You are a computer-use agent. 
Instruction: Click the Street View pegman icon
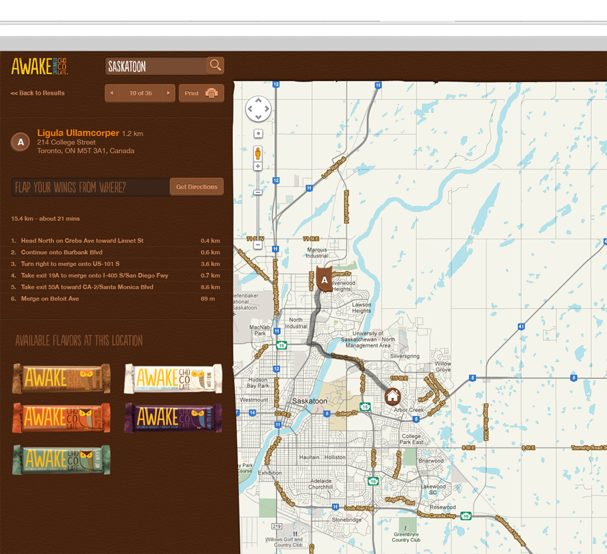tap(258, 153)
